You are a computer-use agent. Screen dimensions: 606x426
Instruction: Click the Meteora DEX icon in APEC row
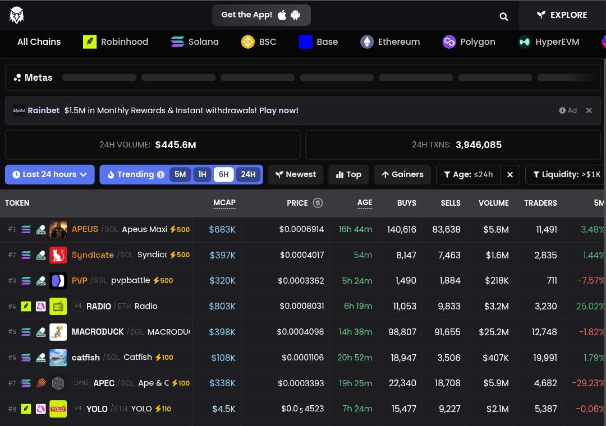41,383
